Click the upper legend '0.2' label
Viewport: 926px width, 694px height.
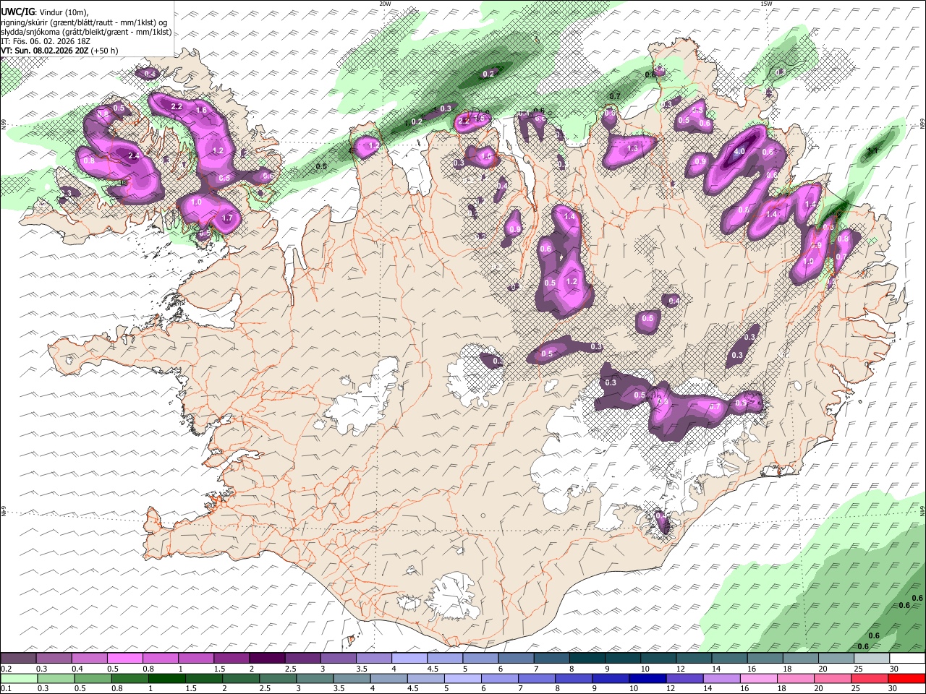pos(6,669)
